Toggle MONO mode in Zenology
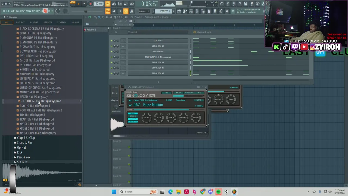The height and width of the screenshot is (196, 348). [x=133, y=114]
